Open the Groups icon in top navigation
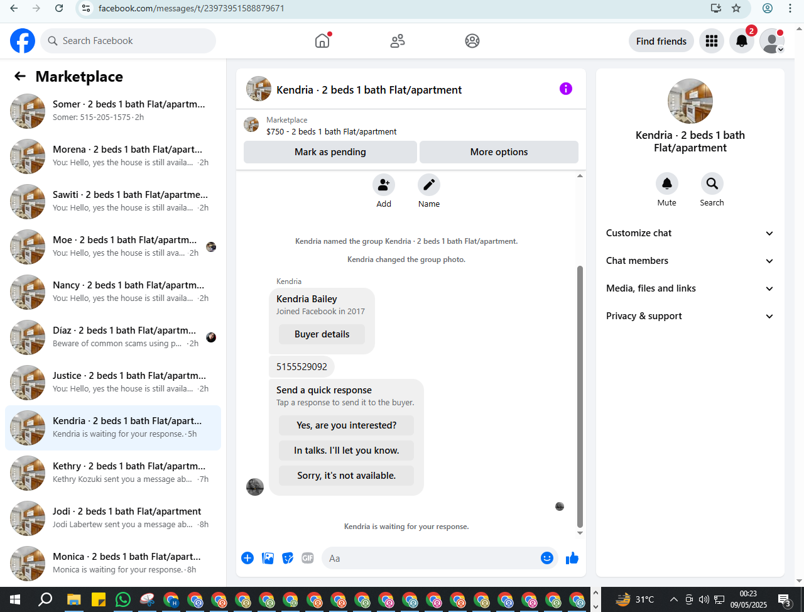Image resolution: width=804 pixels, height=612 pixels. [472, 41]
